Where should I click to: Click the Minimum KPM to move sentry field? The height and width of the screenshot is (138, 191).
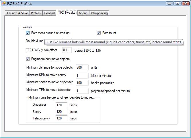[82, 76]
